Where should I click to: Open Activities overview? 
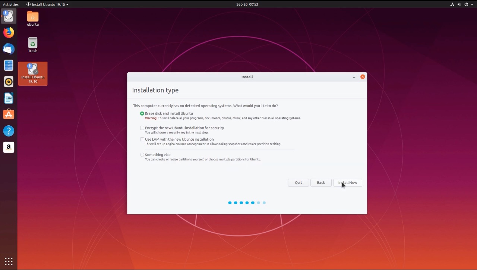(x=10, y=4)
